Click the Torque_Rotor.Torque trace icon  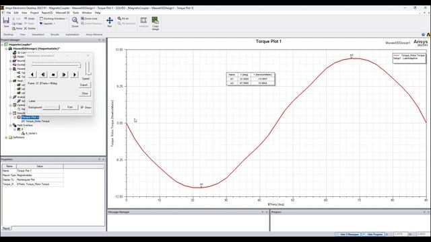(24, 121)
